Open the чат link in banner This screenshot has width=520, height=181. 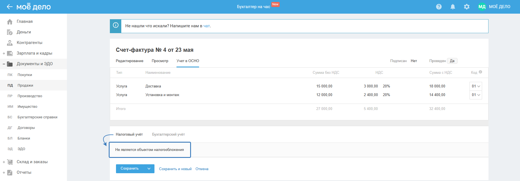[207, 26]
